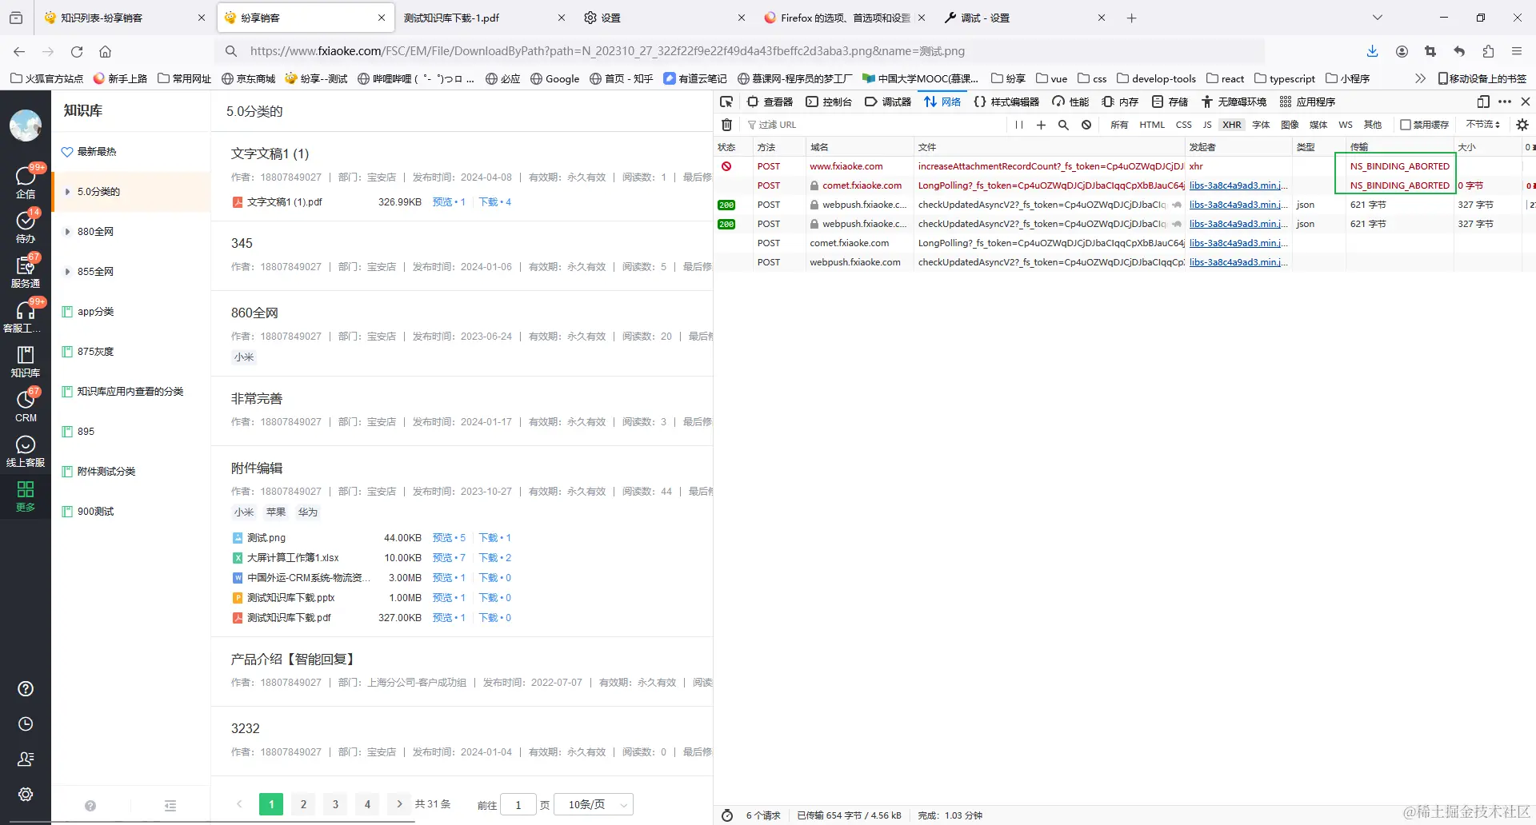
Task: Toggle responsive design mode icon
Action: coord(1483,102)
